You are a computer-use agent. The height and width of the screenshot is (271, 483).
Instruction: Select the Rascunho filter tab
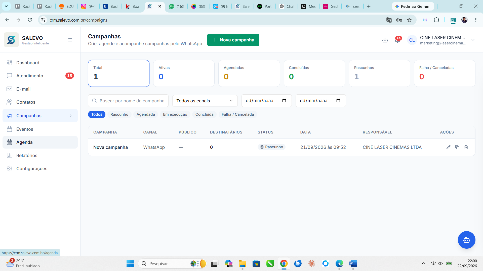(x=119, y=114)
